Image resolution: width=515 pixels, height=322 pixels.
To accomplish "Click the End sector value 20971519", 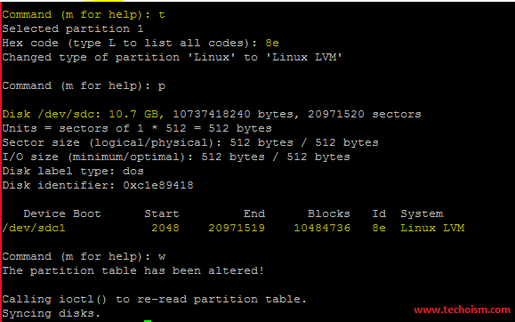I will pyautogui.click(x=237, y=228).
